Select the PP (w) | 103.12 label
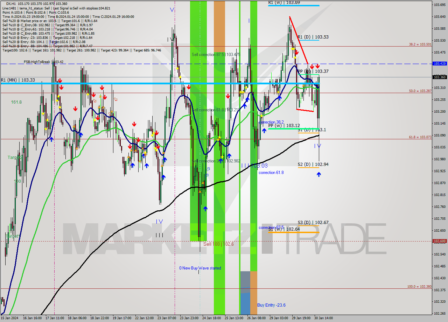Viewport: 448px width, 322px height. pyautogui.click(x=284, y=125)
